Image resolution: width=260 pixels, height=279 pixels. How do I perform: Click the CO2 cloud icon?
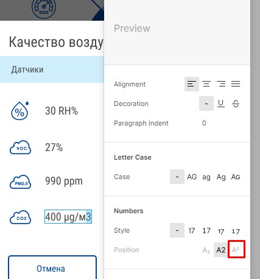pyautogui.click(x=20, y=217)
